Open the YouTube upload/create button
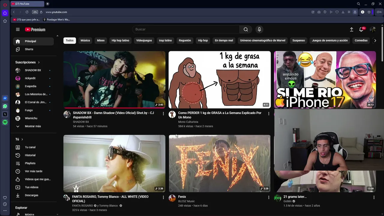 352,29
